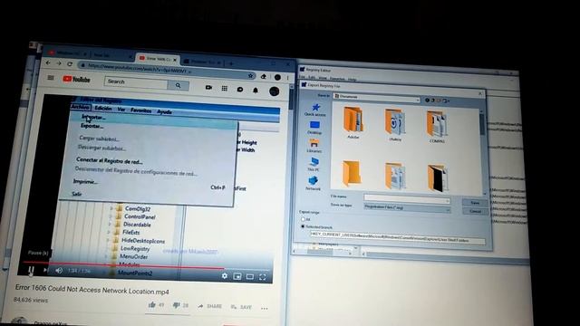Select Network in Export dialog sidebar
The width and height of the screenshot is (580, 326).
(313, 183)
